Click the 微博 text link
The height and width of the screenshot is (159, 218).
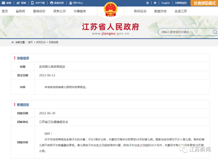[23, 3]
